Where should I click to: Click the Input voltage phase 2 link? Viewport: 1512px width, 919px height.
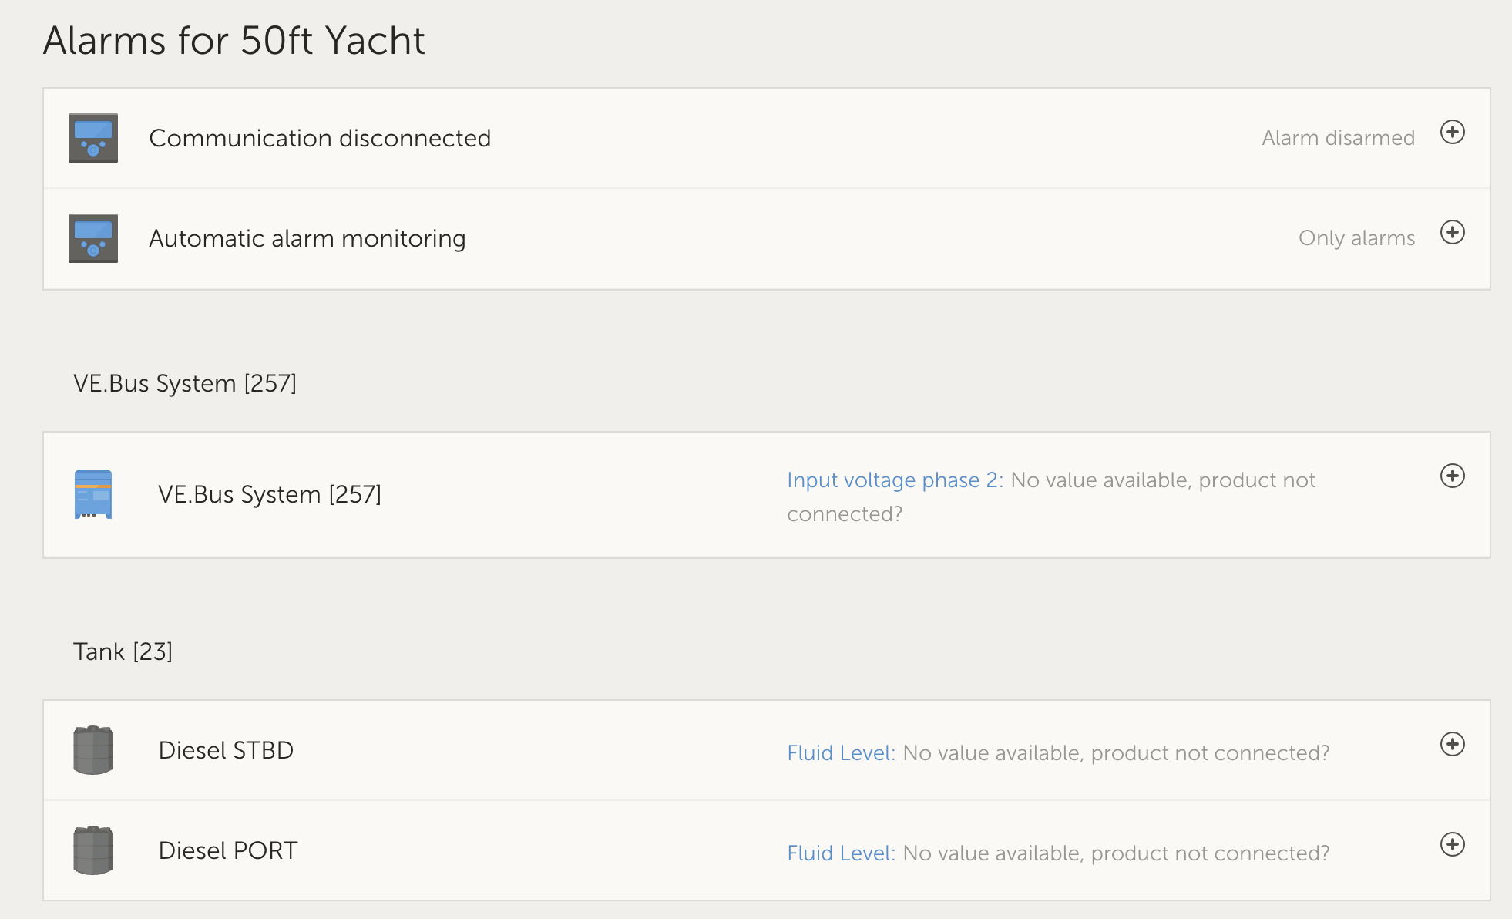(894, 480)
